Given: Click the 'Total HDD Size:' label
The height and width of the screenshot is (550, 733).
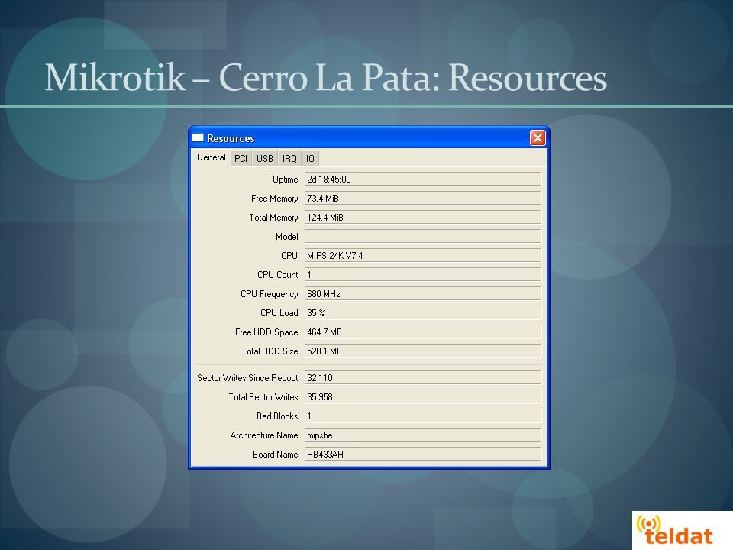Looking at the screenshot, I should (x=270, y=351).
